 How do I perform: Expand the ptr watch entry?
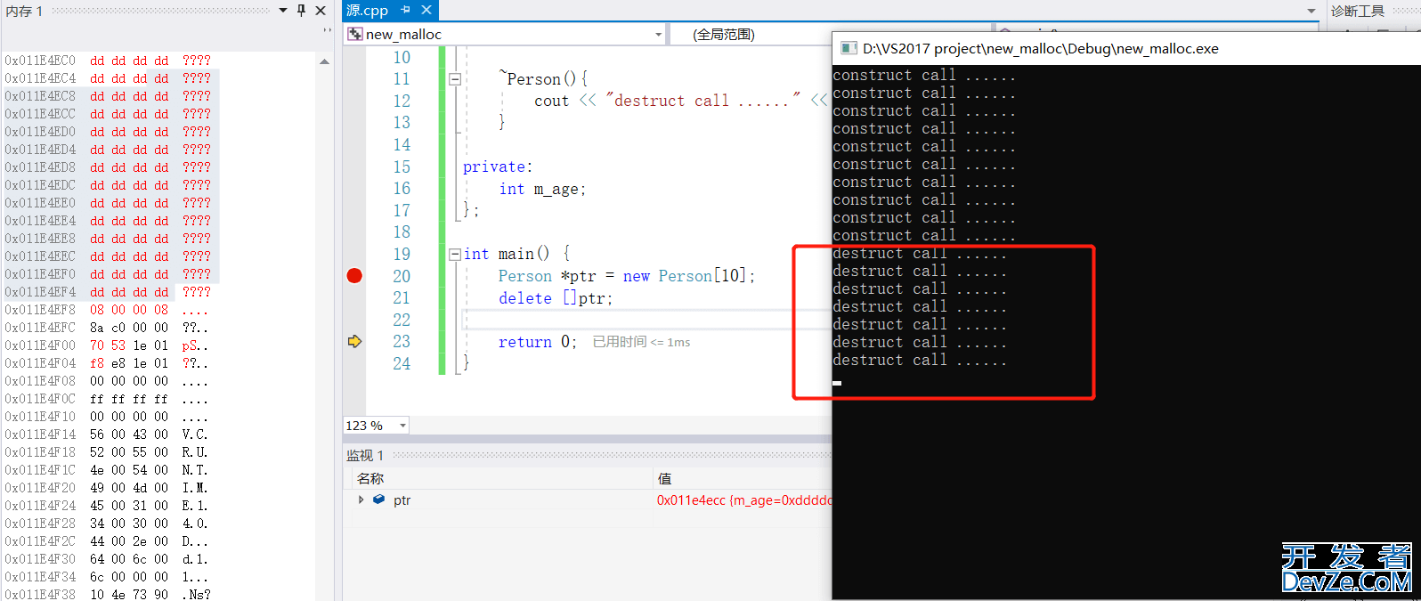coord(361,499)
